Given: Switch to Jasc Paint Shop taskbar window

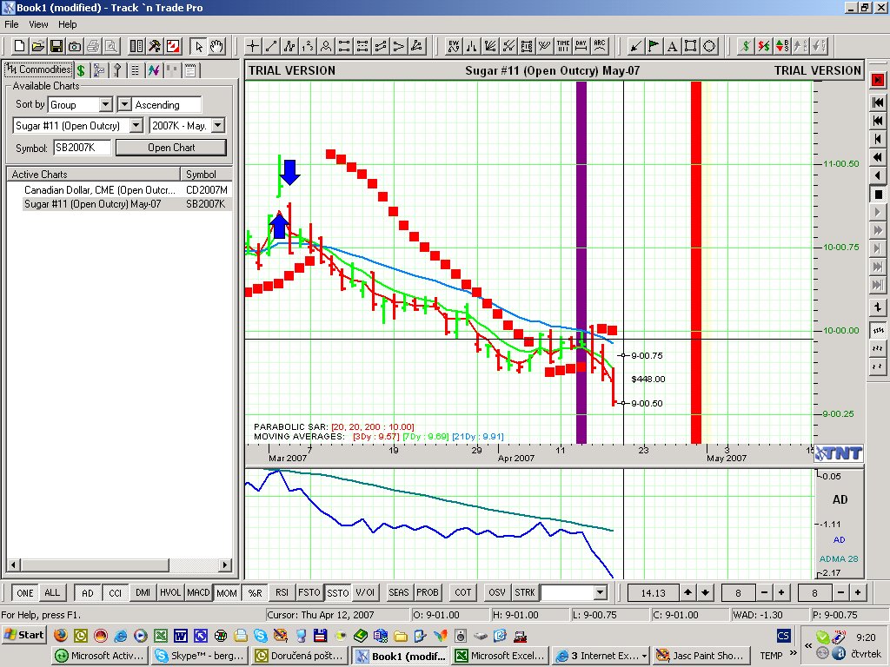Looking at the screenshot, I should pyautogui.click(x=701, y=656).
